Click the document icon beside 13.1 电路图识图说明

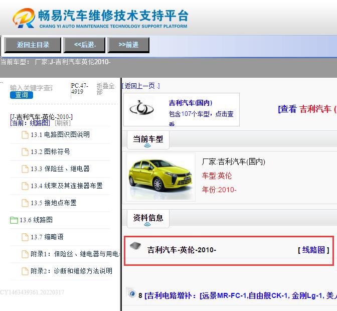pyautogui.click(x=25, y=135)
